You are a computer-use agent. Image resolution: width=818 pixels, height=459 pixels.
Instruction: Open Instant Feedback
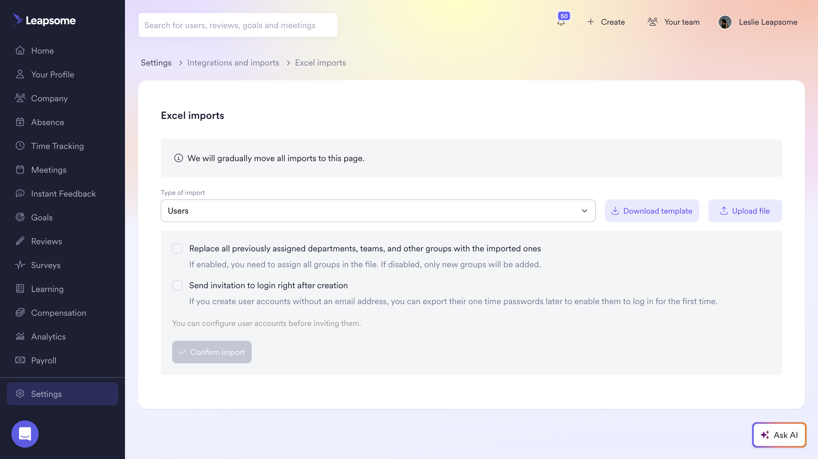coord(62,193)
